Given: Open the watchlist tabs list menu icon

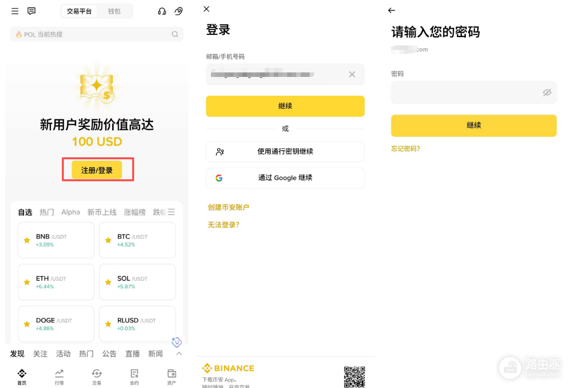Looking at the screenshot, I should 171,212.
